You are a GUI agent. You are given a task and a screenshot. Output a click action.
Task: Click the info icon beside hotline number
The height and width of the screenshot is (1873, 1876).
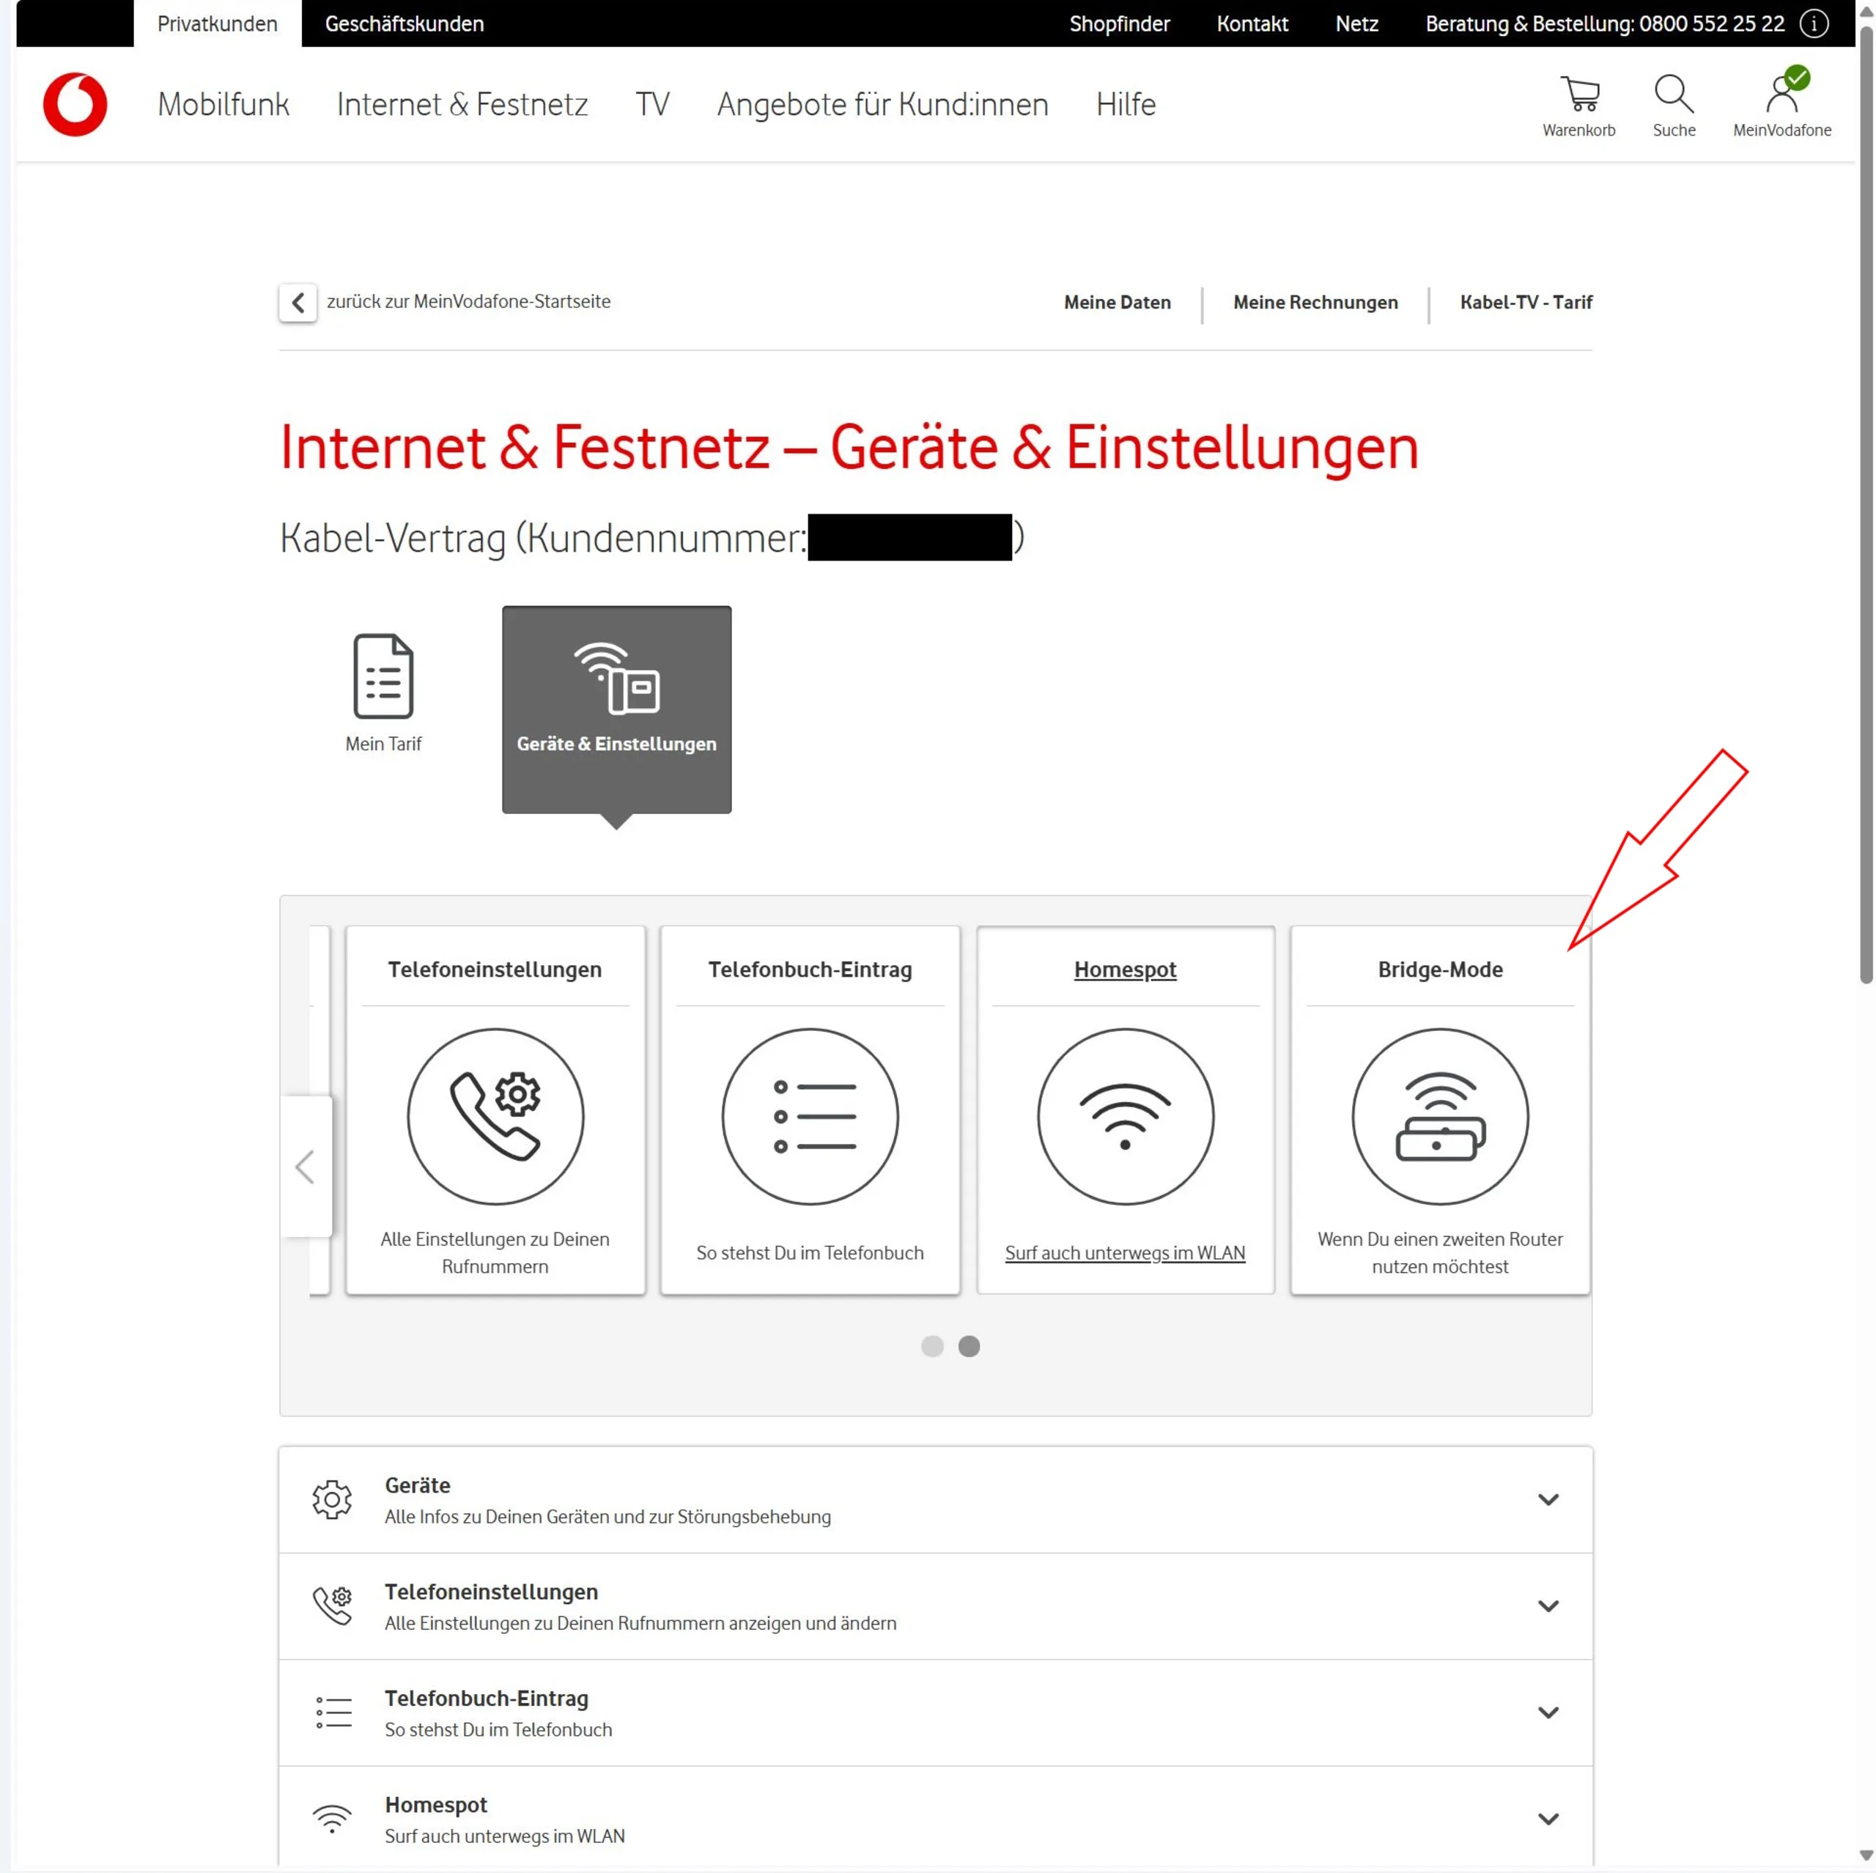1814,23
